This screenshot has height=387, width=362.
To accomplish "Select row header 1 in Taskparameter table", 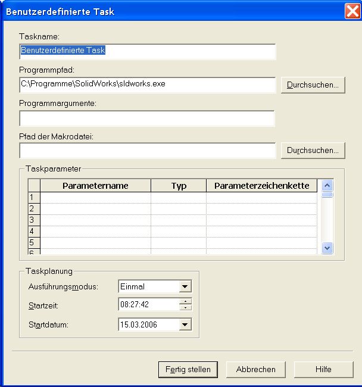I will tap(34, 198).
